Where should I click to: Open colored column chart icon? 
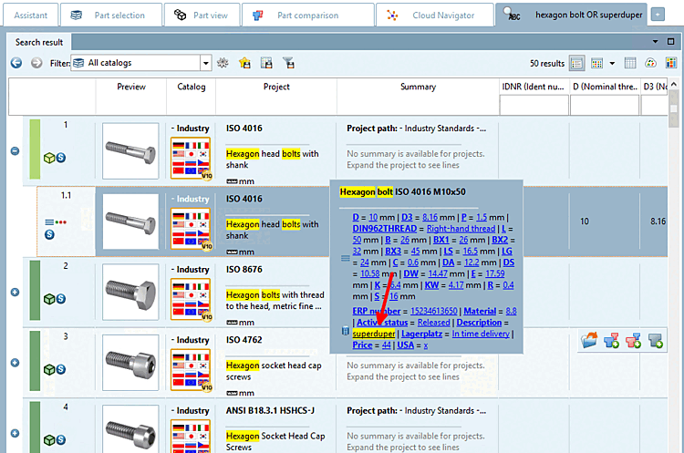tap(671, 63)
